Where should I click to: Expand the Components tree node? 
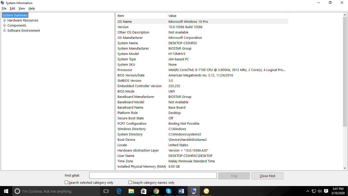point(4,26)
